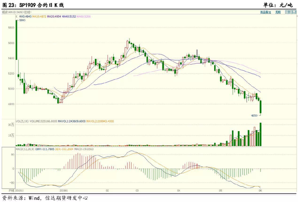Click the tallest green volume bar at the end

(x=261, y=134)
